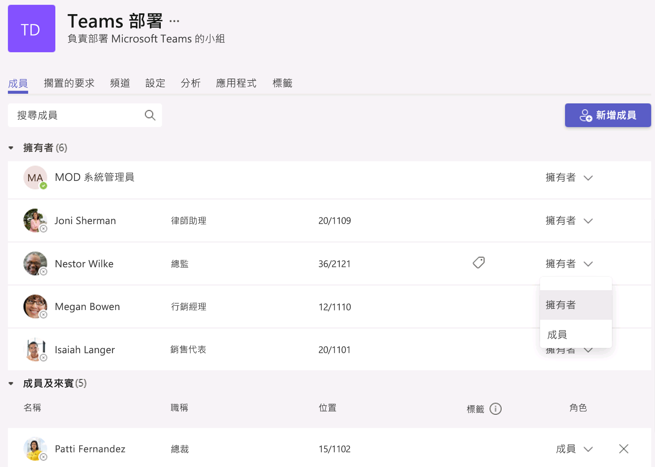The width and height of the screenshot is (655, 467).
Task: Open role dropdown for Patti Fernandez
Action: click(574, 449)
